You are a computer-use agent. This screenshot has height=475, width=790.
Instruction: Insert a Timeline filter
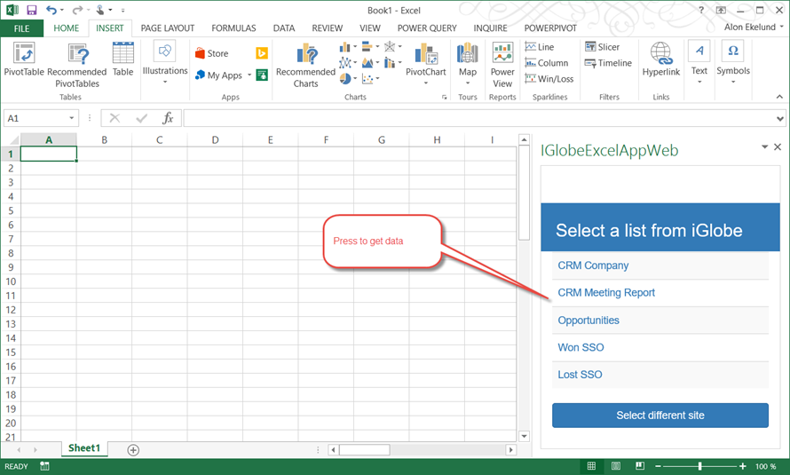click(608, 63)
